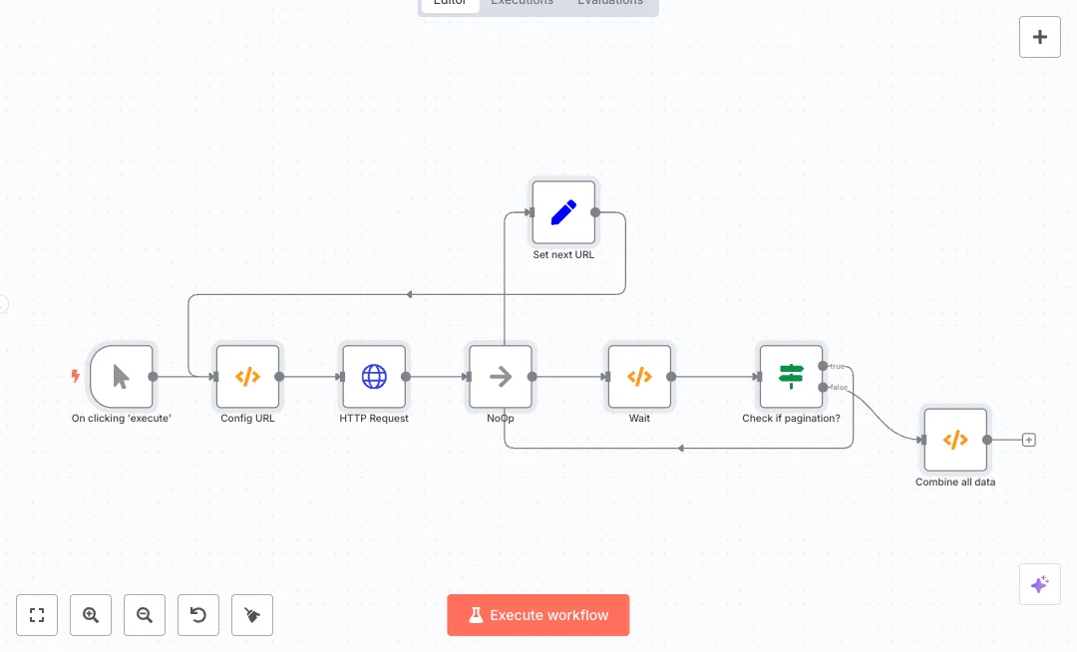The image size is (1077, 652).
Task: Click the Execute workflow button
Action: point(538,615)
